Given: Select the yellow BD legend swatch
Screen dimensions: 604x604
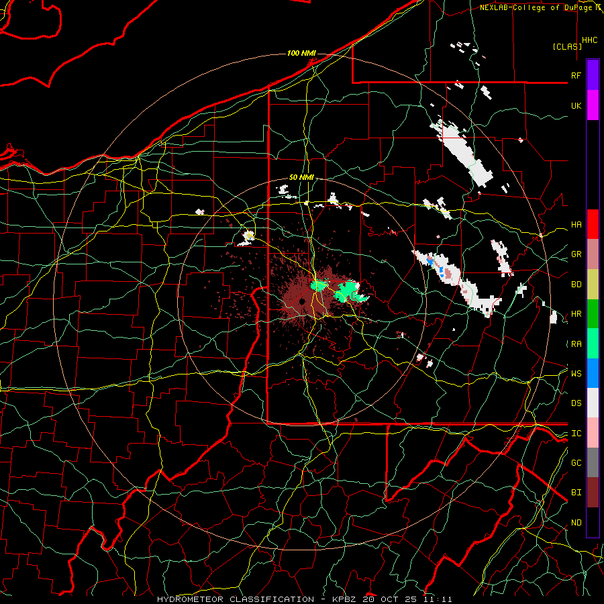Looking at the screenshot, I should coord(593,285).
